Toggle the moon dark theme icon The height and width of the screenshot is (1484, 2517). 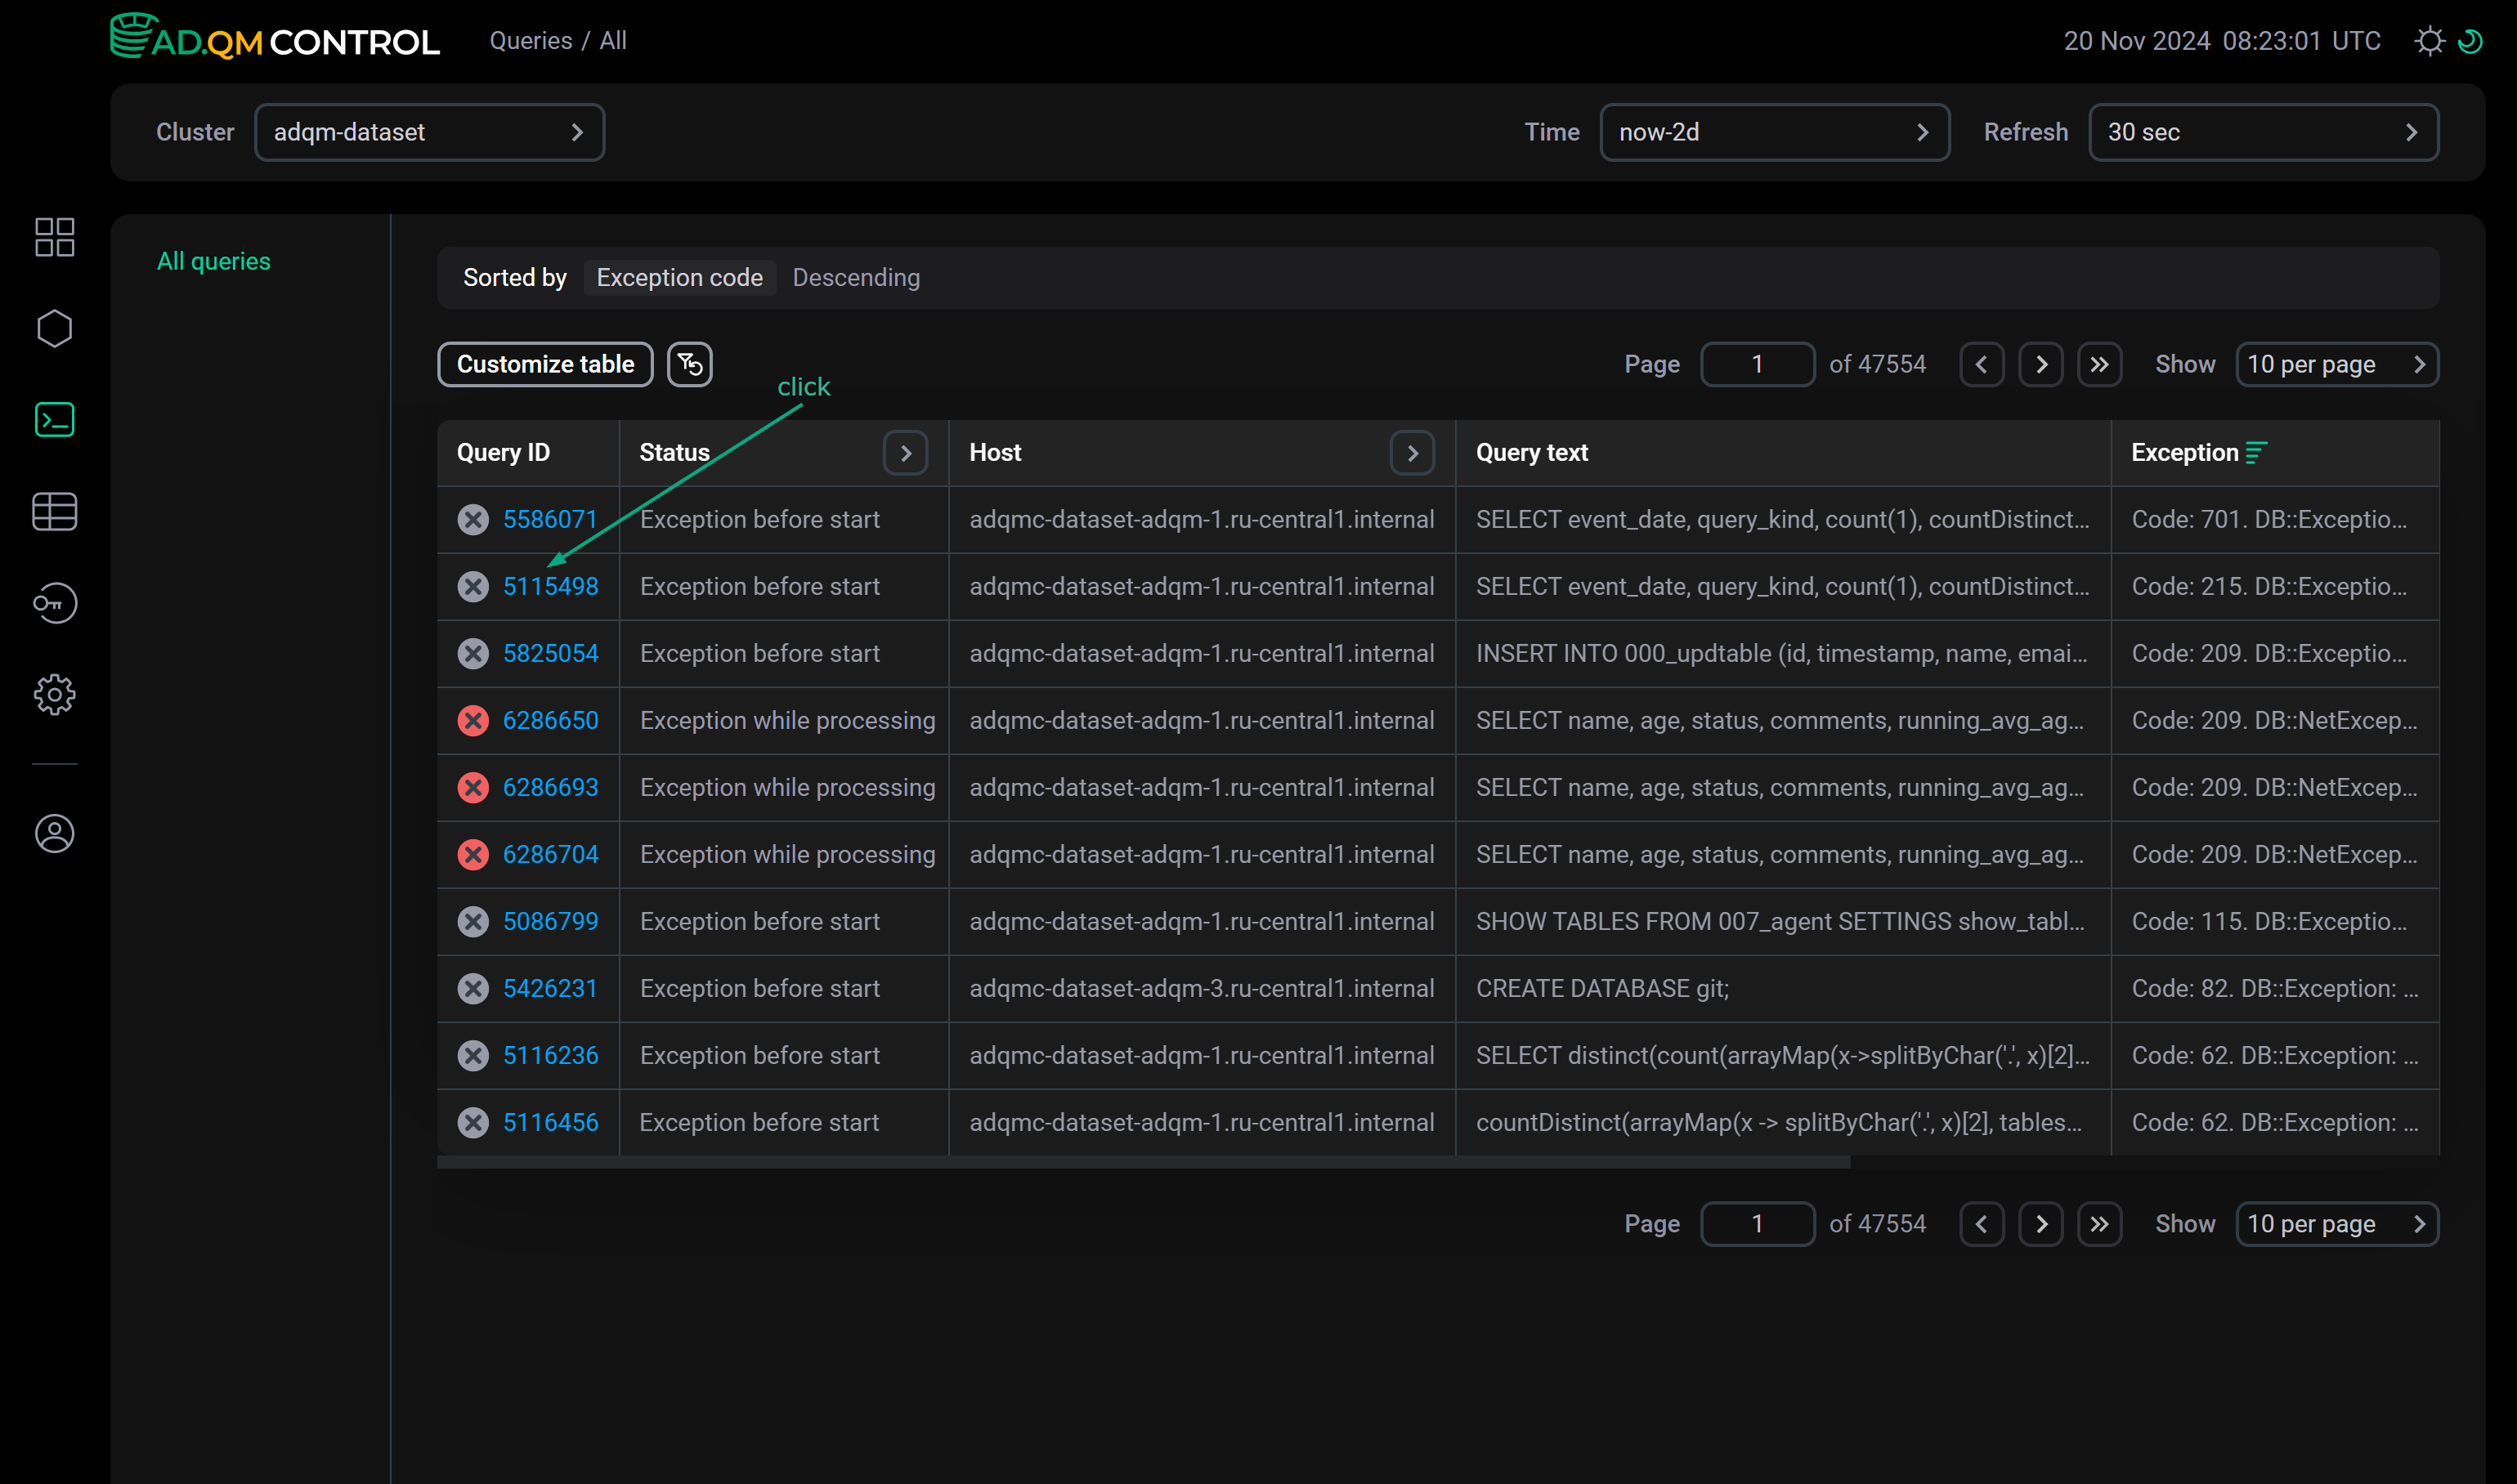point(2470,41)
